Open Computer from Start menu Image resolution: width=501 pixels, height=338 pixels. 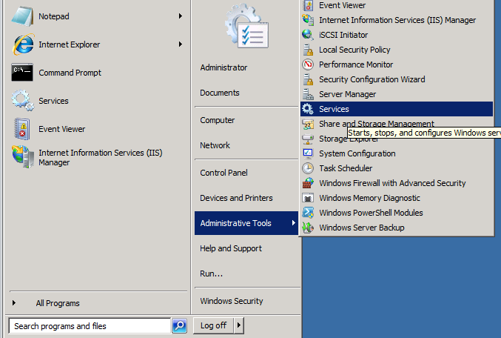(218, 120)
